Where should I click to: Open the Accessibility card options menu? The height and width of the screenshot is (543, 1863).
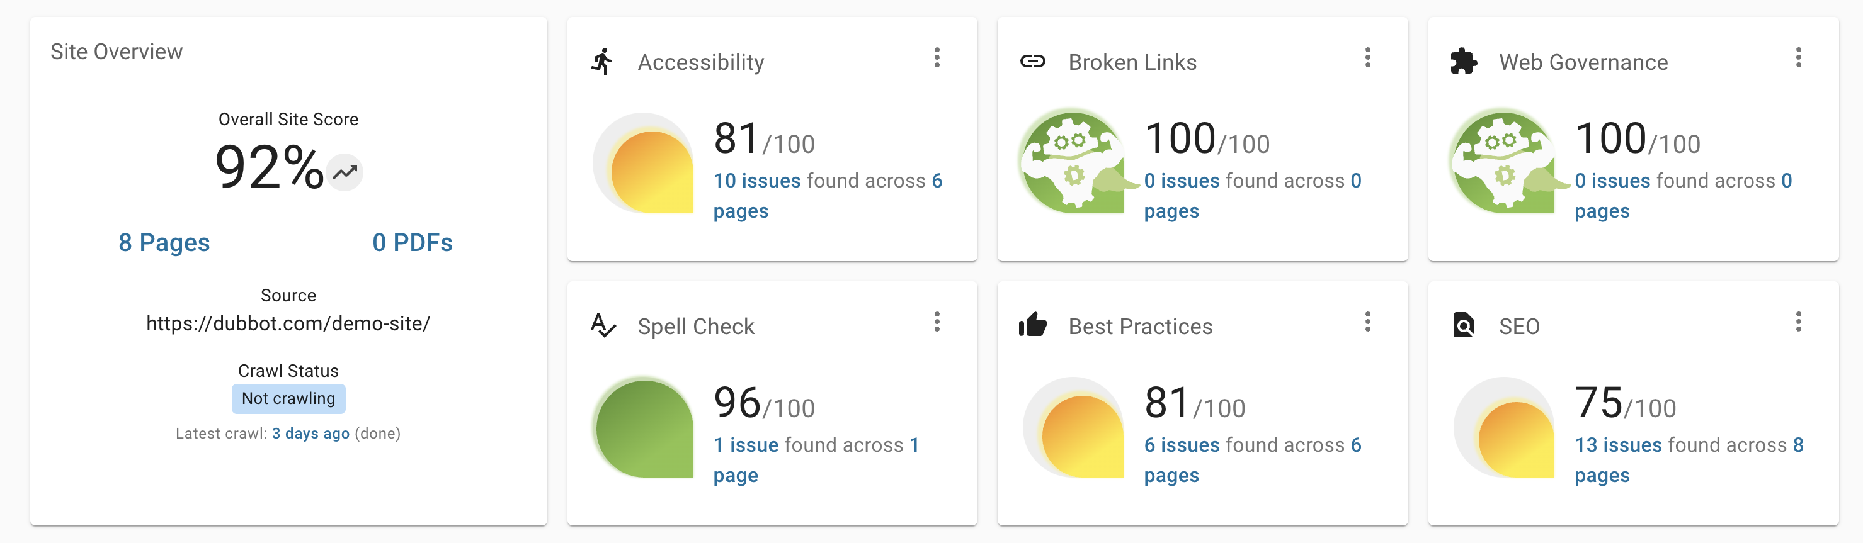pos(937,59)
